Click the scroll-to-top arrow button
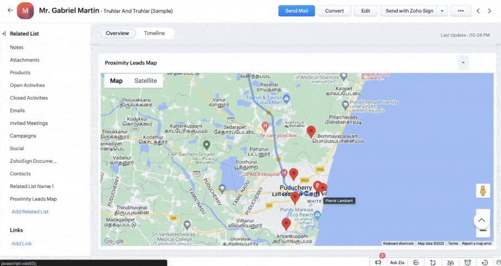Screen dimensions: 501x266 click(481, 220)
